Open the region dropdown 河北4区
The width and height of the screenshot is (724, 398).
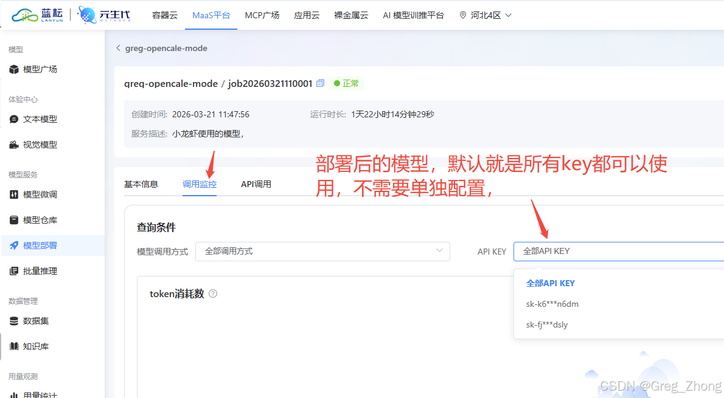[486, 15]
